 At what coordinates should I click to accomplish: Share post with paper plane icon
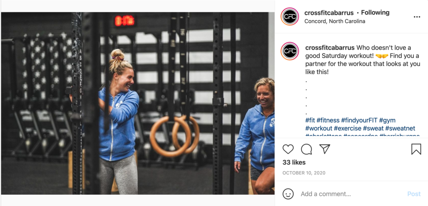325,149
